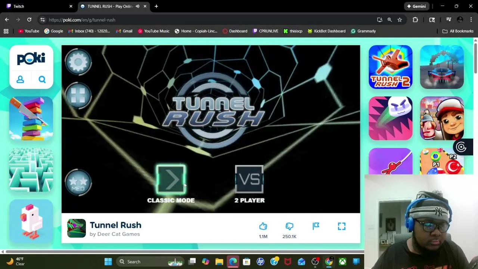This screenshot has width=478, height=269.
Task: Open the Chrome profile avatar
Action: click(x=460, y=20)
